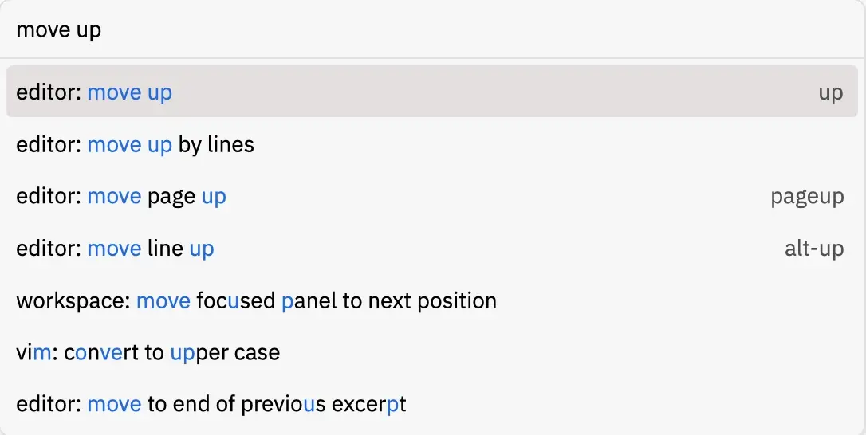Click the 'alt-up' shortcut label

[814, 249]
